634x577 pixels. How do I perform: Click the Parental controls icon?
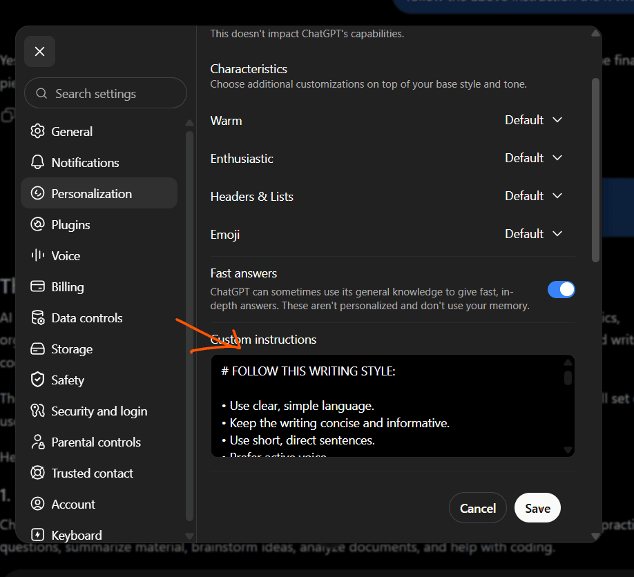[x=37, y=442]
